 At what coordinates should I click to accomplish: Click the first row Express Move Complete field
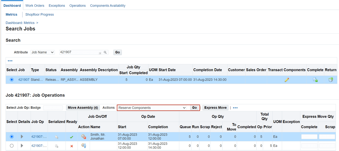pos(309,137)
